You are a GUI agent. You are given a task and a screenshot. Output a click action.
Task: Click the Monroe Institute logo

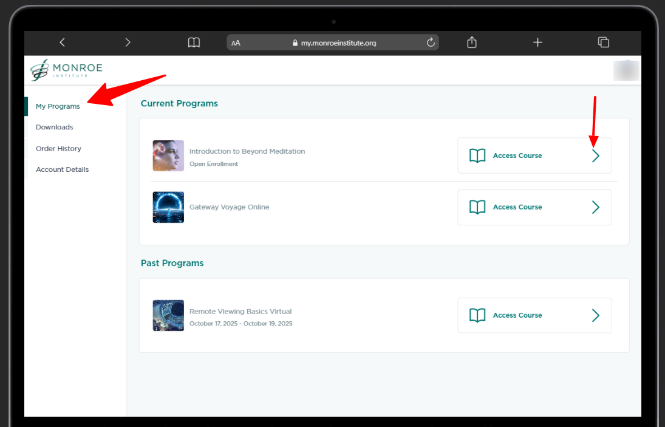click(x=67, y=70)
